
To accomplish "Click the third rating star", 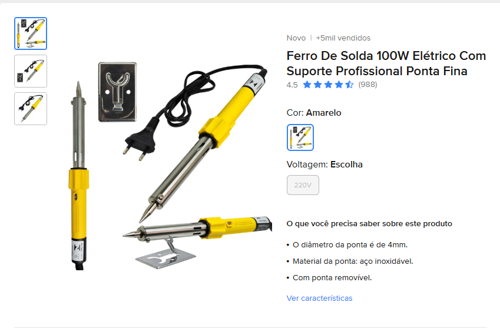I will pyautogui.click(x=328, y=85).
